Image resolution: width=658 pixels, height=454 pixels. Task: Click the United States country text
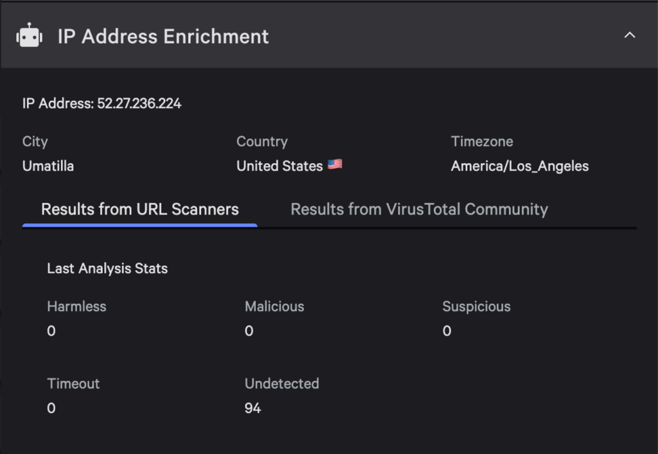[x=279, y=166]
